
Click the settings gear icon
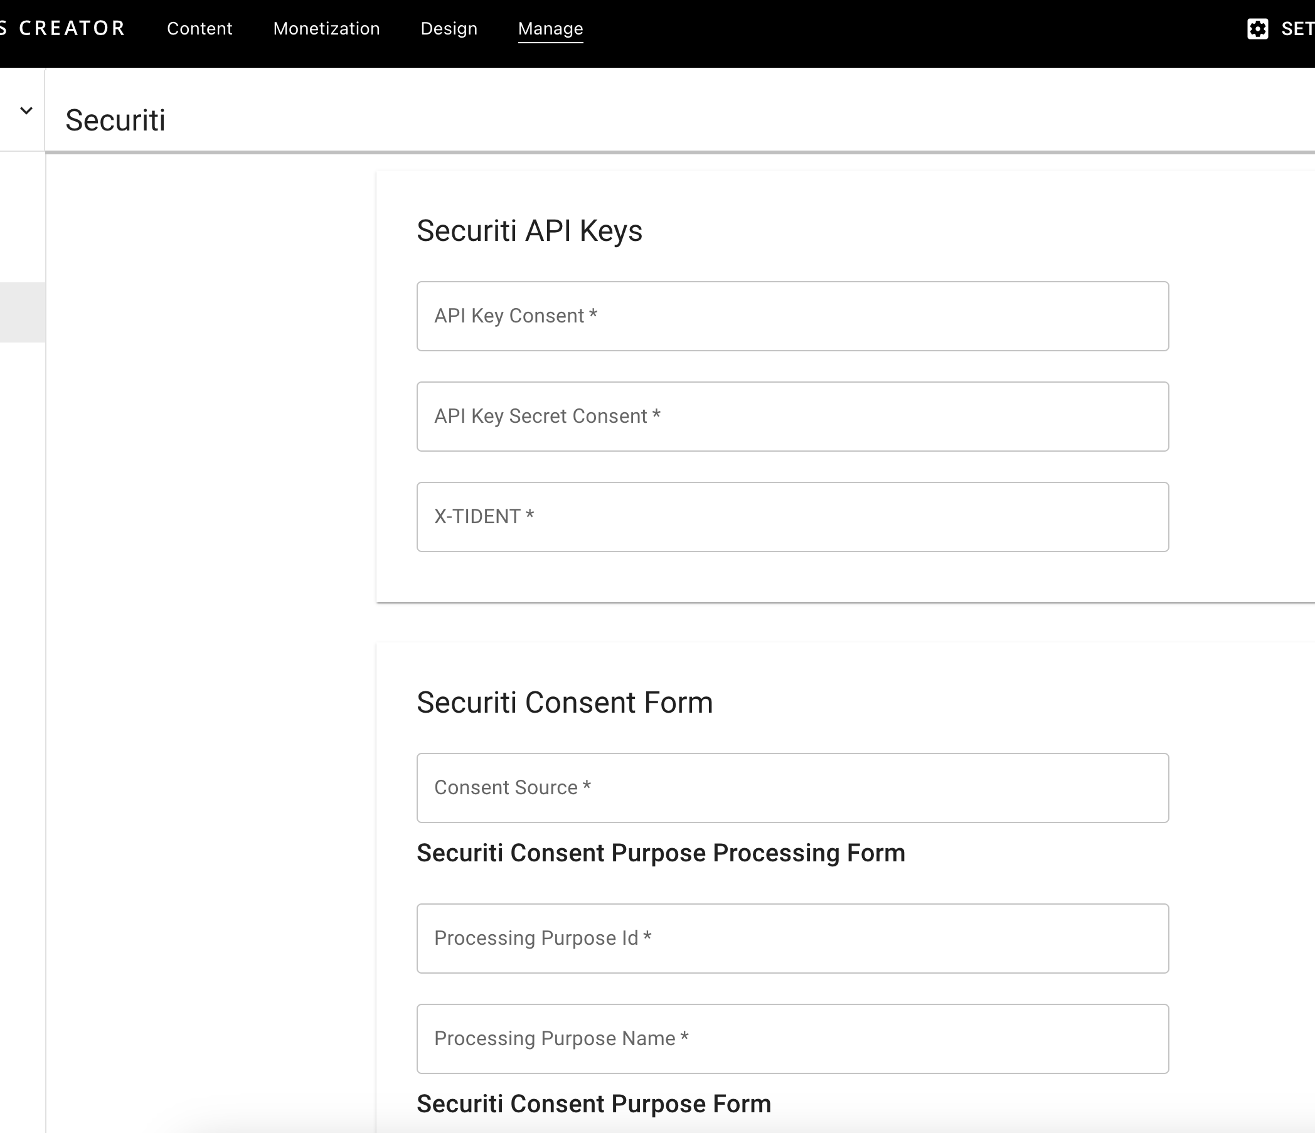pos(1257,29)
